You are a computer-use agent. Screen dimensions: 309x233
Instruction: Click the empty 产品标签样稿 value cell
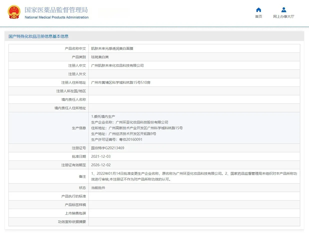click(194, 205)
